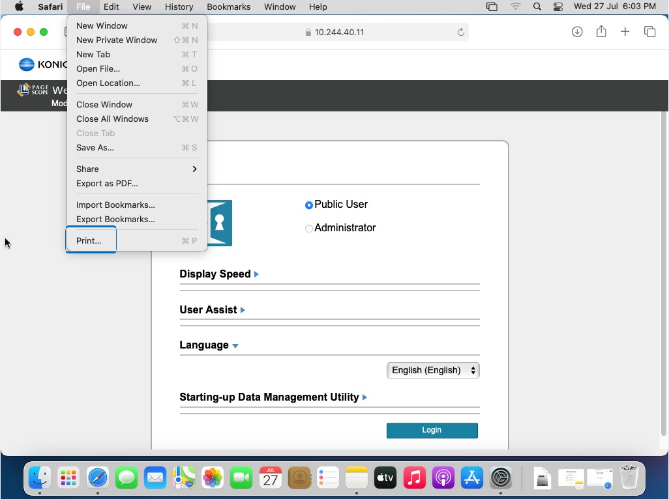Show tab overview icon in toolbar
This screenshot has height=499, width=669.
click(x=649, y=32)
